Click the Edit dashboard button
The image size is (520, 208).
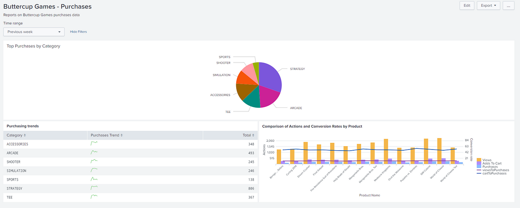tap(467, 6)
